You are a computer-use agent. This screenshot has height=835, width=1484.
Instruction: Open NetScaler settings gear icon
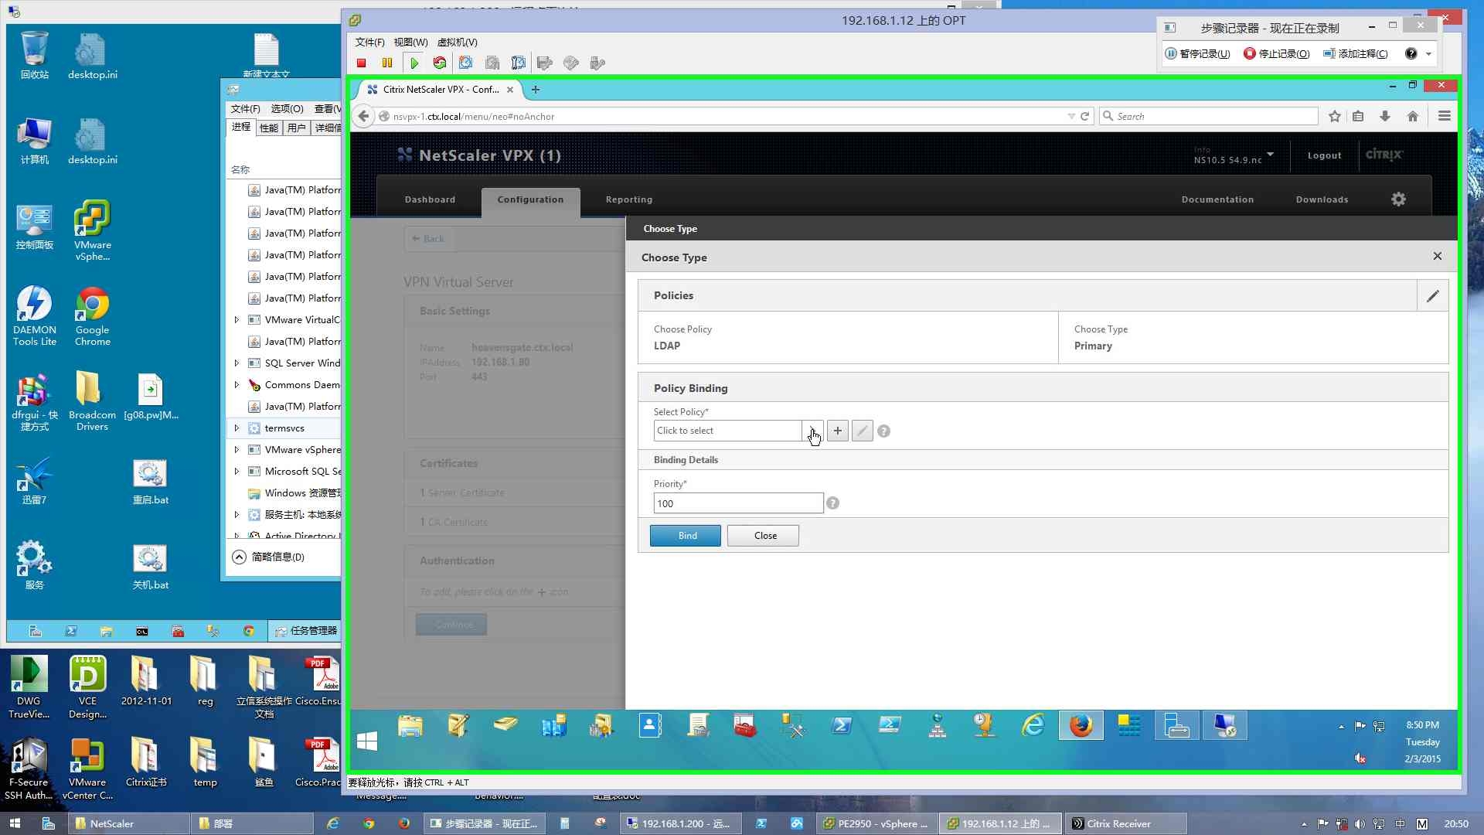pyautogui.click(x=1398, y=199)
